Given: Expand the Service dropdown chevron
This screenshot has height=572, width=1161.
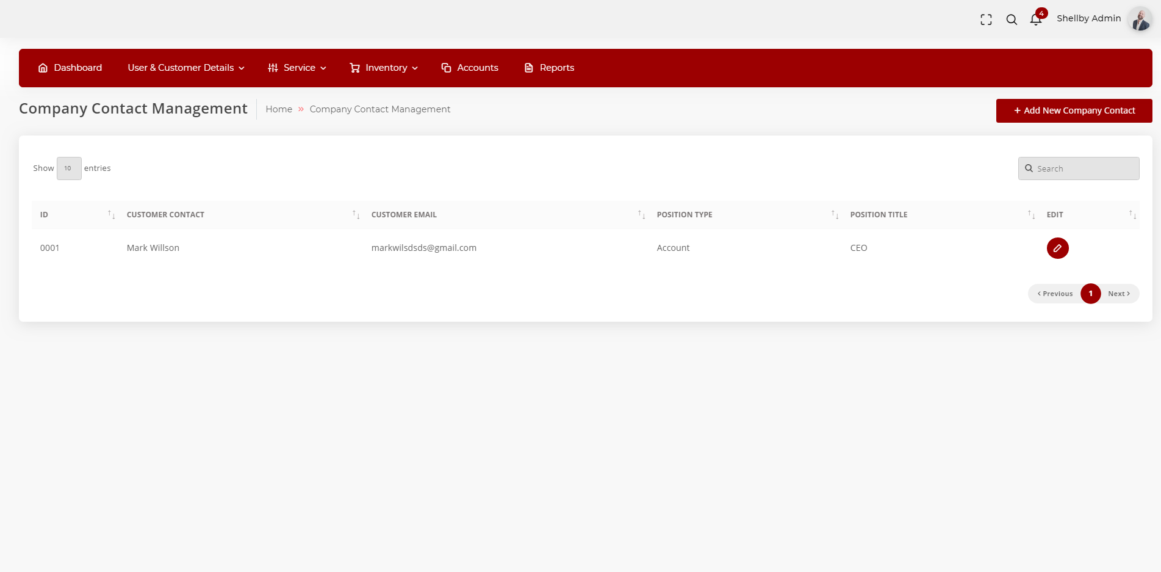Looking at the screenshot, I should pyautogui.click(x=323, y=68).
